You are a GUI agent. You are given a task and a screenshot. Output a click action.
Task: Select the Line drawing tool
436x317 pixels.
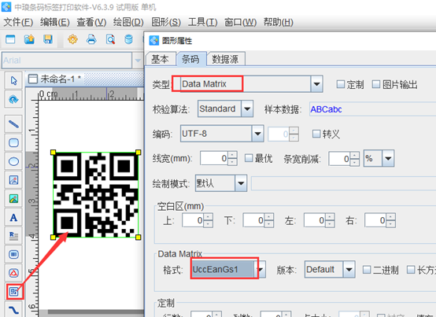pyautogui.click(x=13, y=124)
